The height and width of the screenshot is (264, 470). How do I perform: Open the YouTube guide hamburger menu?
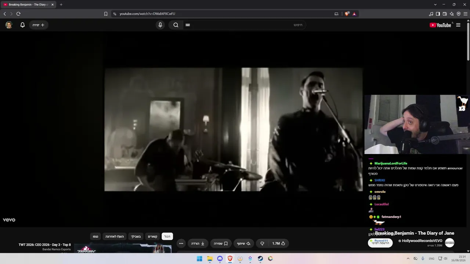(458, 25)
